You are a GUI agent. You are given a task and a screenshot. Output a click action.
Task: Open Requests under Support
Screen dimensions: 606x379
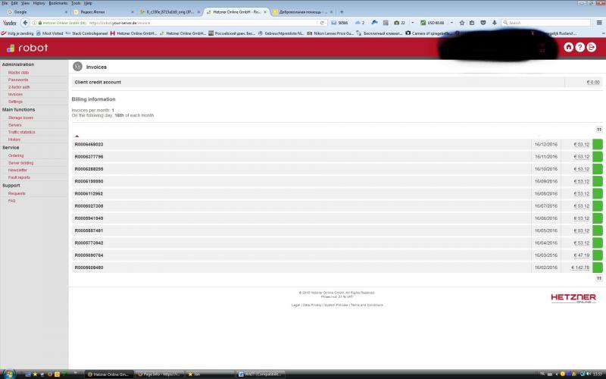click(x=17, y=193)
